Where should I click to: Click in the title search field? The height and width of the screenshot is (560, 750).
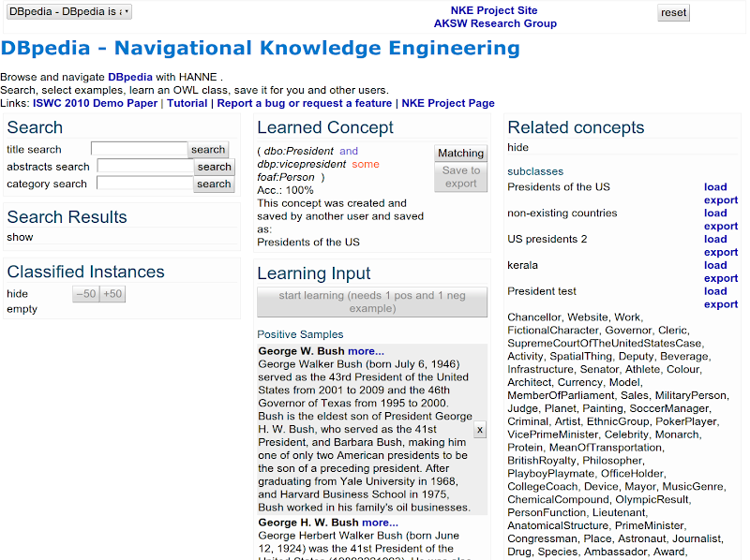pos(139,149)
